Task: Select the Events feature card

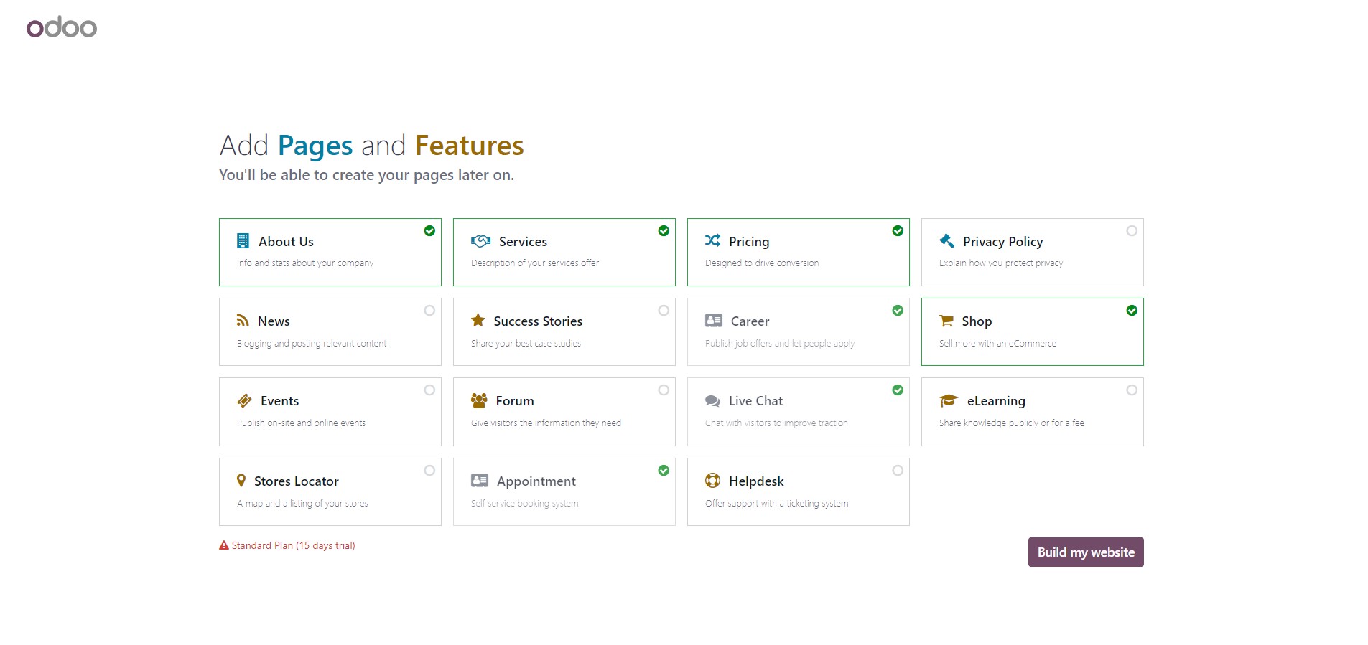Action: [330, 412]
